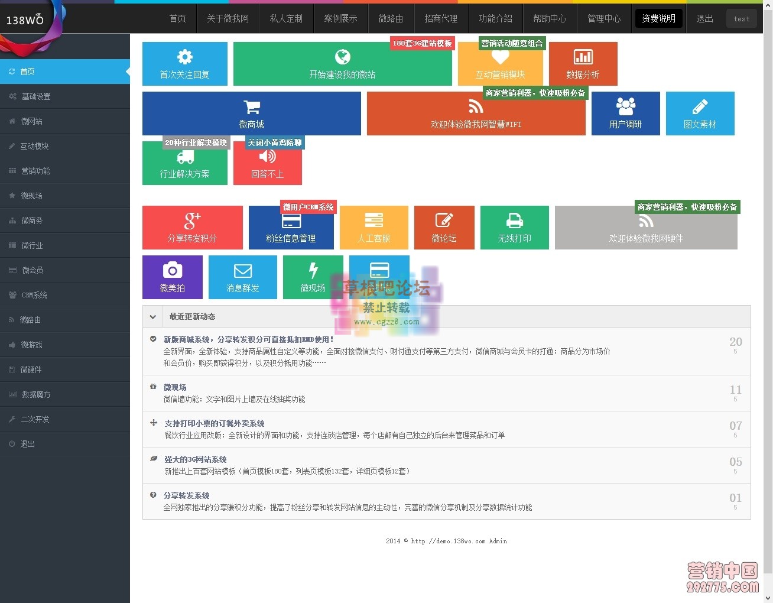The height and width of the screenshot is (603, 773).
Task: Collapse the 最近更新动态 panel chevron
Action: (x=152, y=316)
